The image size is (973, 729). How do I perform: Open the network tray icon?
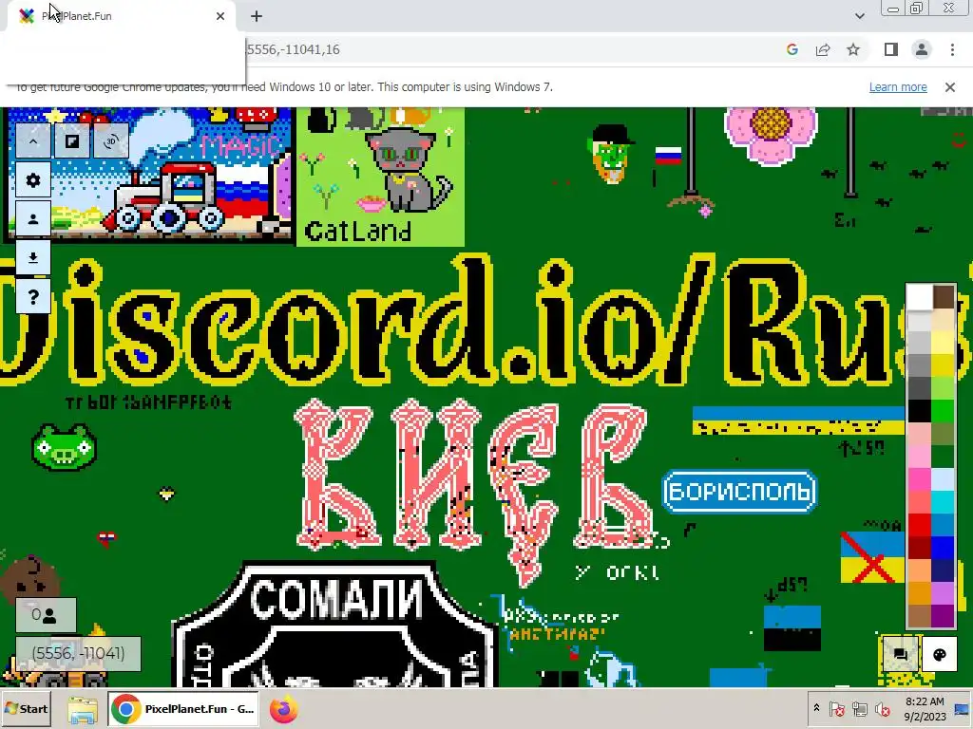tap(859, 708)
